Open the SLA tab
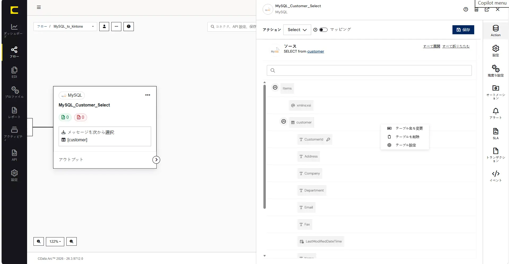This screenshot has height=264, width=509. coord(495,134)
